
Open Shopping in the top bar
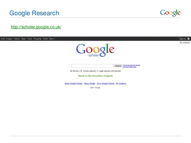click(x=38, y=39)
